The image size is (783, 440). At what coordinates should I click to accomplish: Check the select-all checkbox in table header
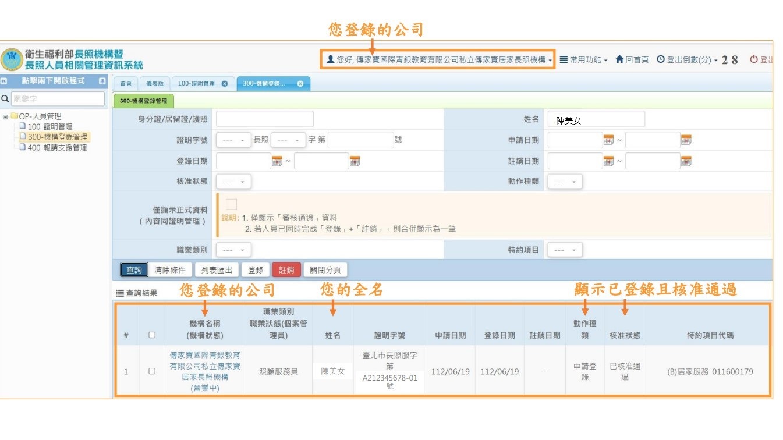tap(152, 335)
